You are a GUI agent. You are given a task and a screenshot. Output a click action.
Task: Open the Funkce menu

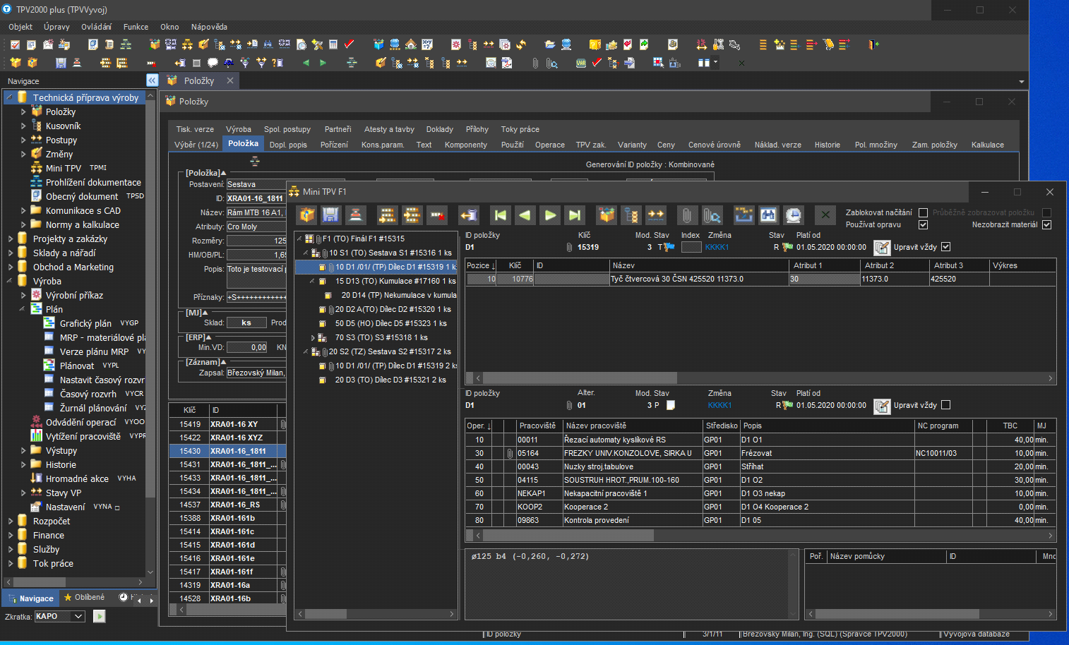click(136, 27)
